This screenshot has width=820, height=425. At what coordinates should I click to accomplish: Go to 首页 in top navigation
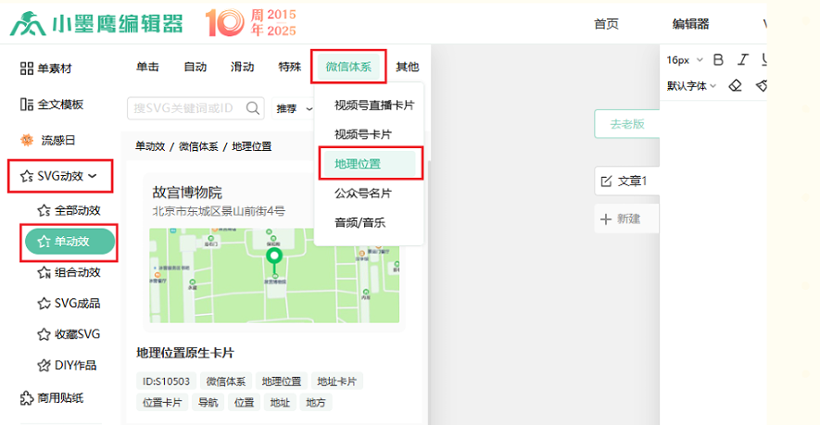point(606,24)
